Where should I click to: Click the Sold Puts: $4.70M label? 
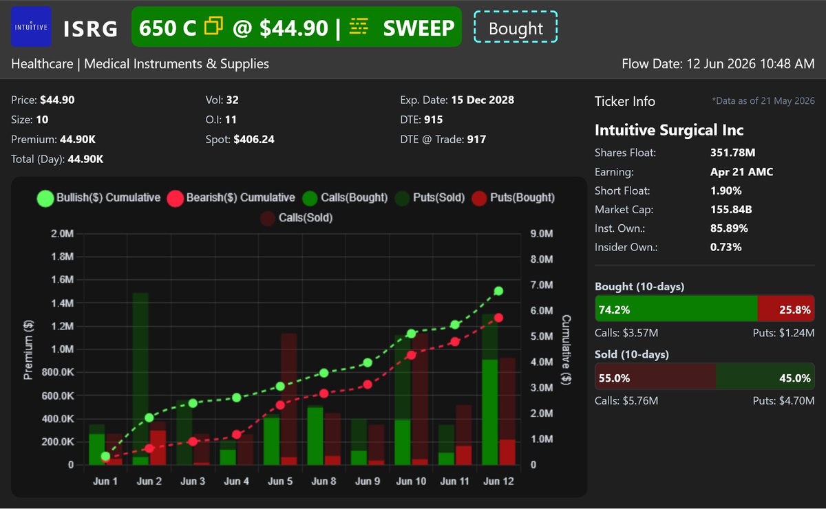pos(784,400)
